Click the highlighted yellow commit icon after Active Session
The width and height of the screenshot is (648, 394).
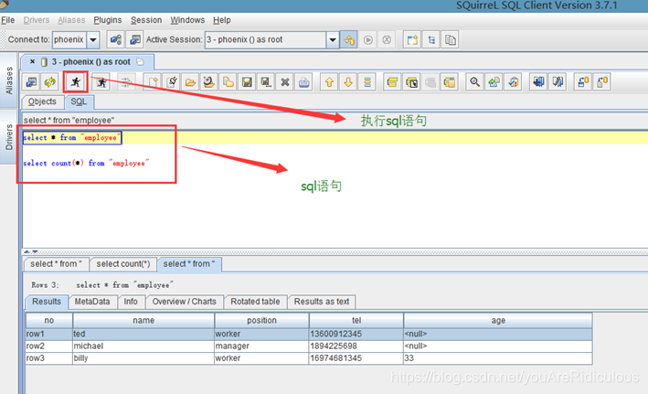(349, 39)
